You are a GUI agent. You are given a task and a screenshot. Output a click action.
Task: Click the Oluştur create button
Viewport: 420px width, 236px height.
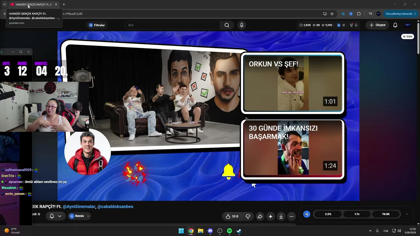tap(377, 25)
